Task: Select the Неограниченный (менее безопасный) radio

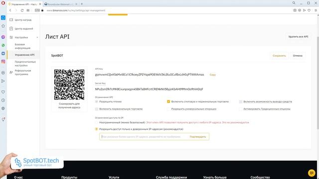Action: point(97,122)
